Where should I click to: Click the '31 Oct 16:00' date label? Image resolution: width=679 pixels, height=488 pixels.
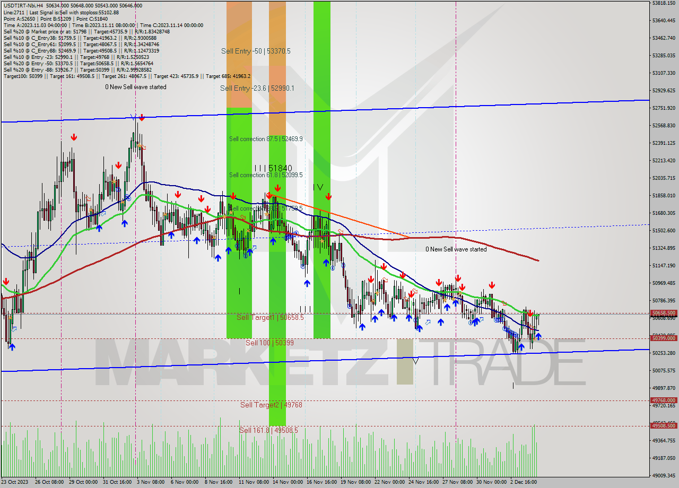click(x=117, y=482)
